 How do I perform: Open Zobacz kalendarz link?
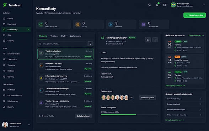[196, 35]
